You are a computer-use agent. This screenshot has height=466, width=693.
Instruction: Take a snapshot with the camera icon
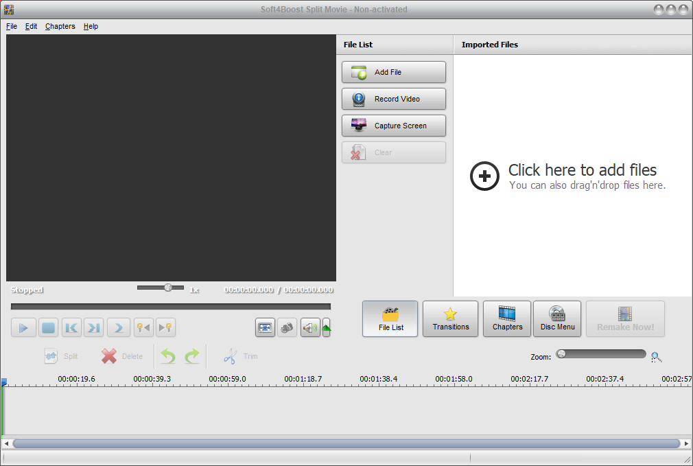(x=287, y=327)
